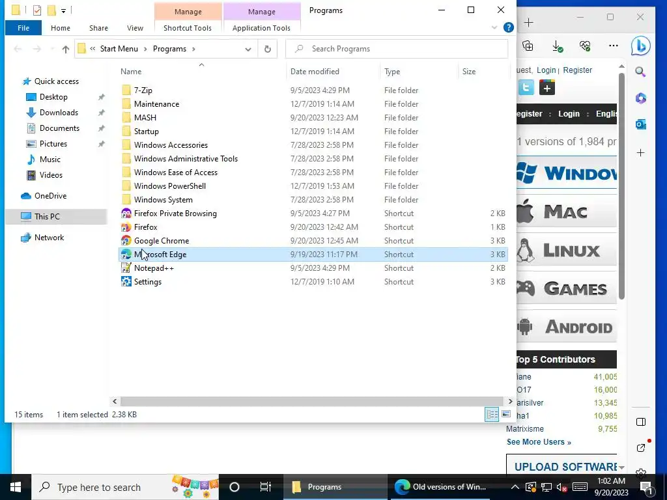Select the Firefox Private Browsing shortcut icon
667x500 pixels.
tap(126, 214)
